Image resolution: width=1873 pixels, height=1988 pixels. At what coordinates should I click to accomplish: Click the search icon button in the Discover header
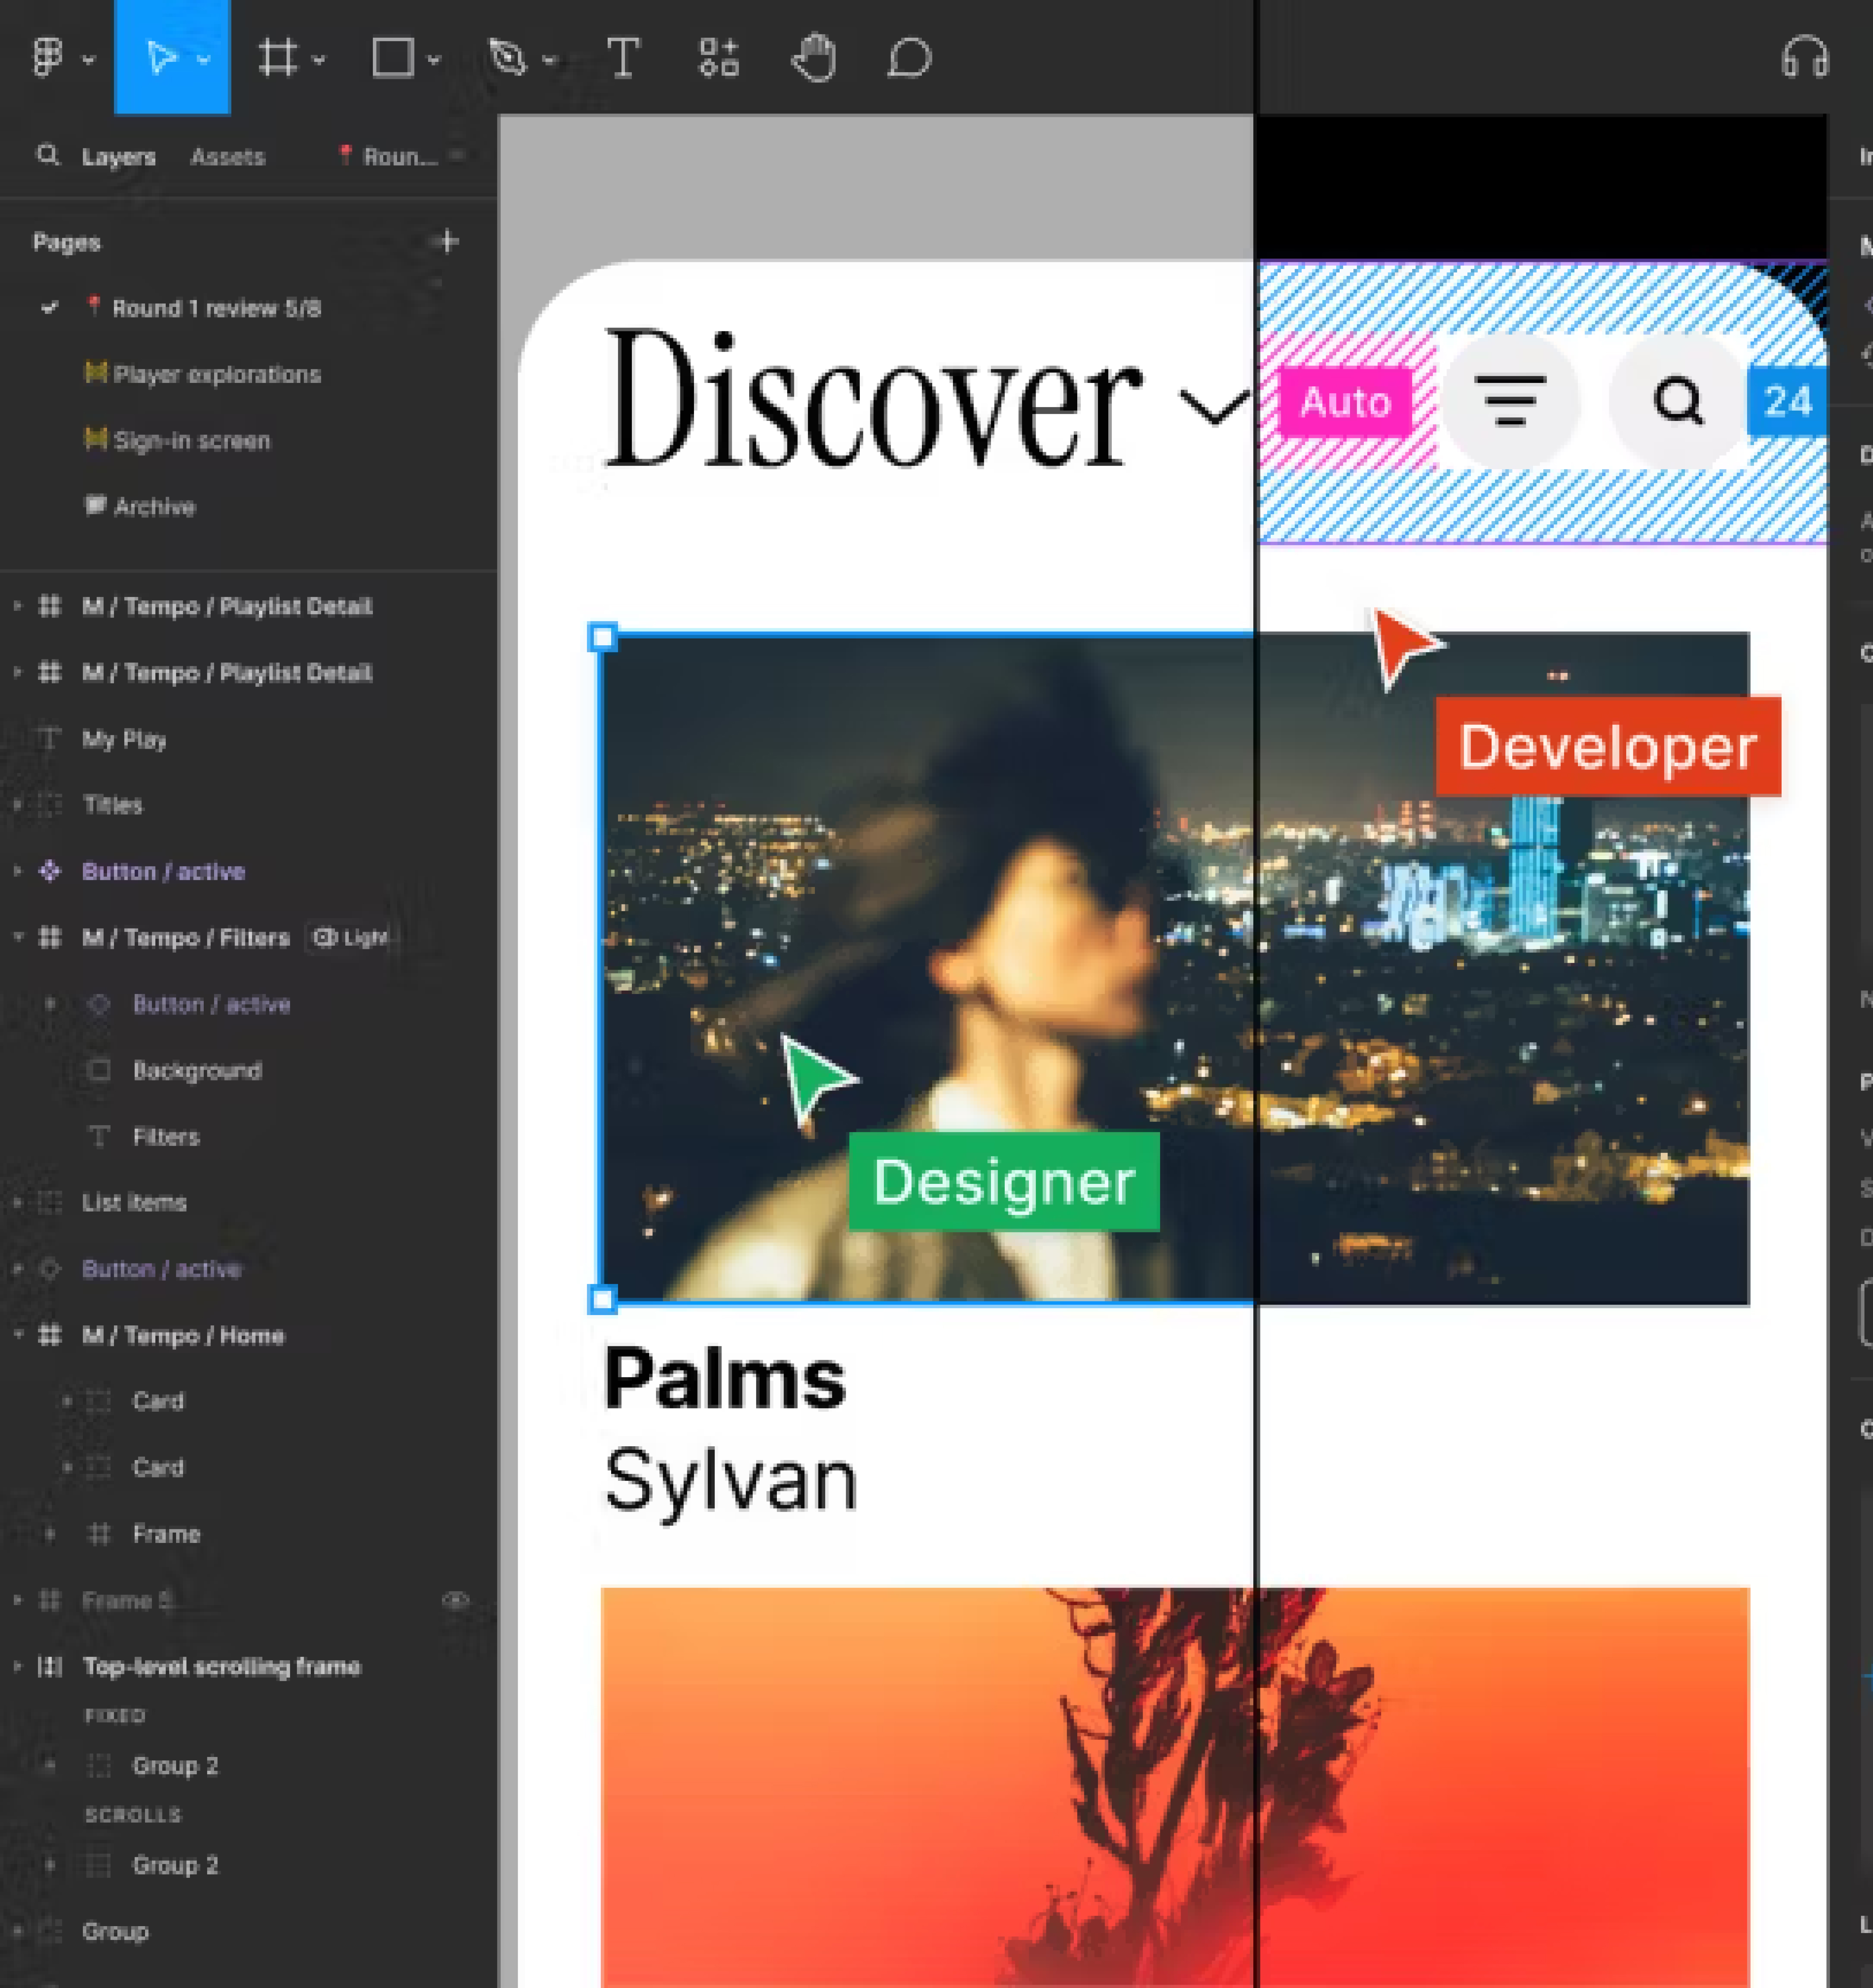(1678, 401)
